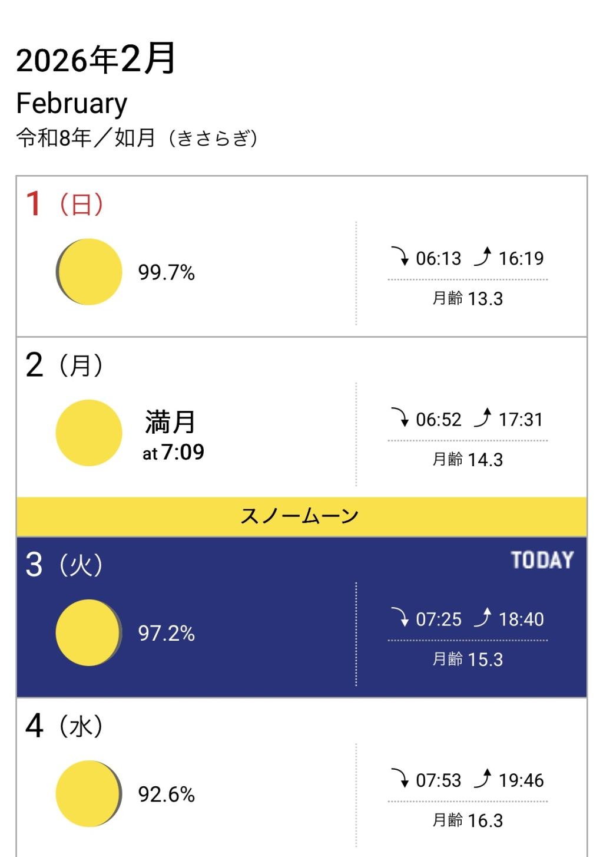Tap the full moon icon on February 2
603x857 pixels.
(x=89, y=433)
